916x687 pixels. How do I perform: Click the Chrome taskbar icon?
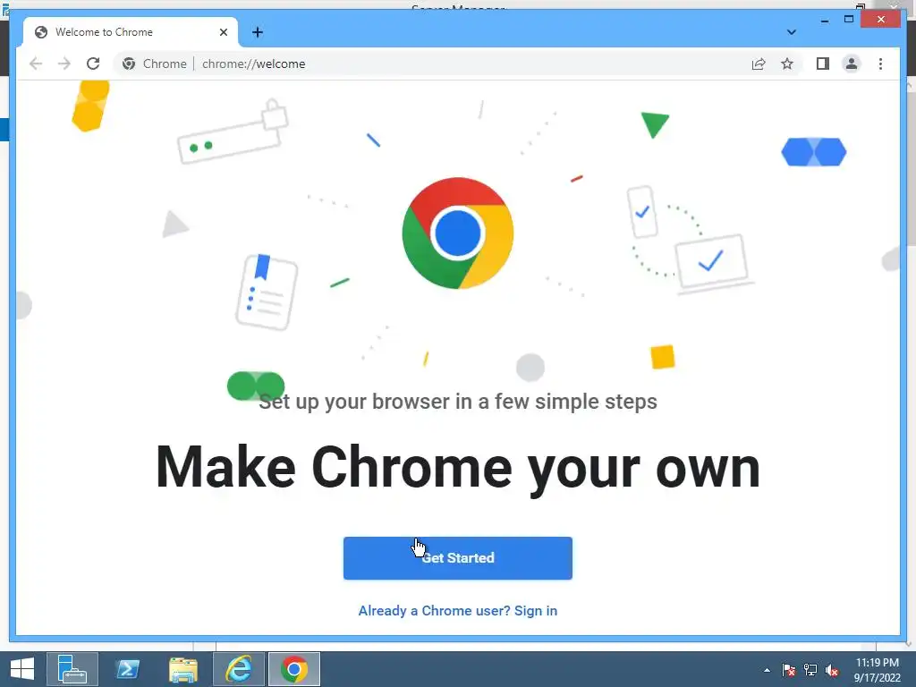(293, 669)
